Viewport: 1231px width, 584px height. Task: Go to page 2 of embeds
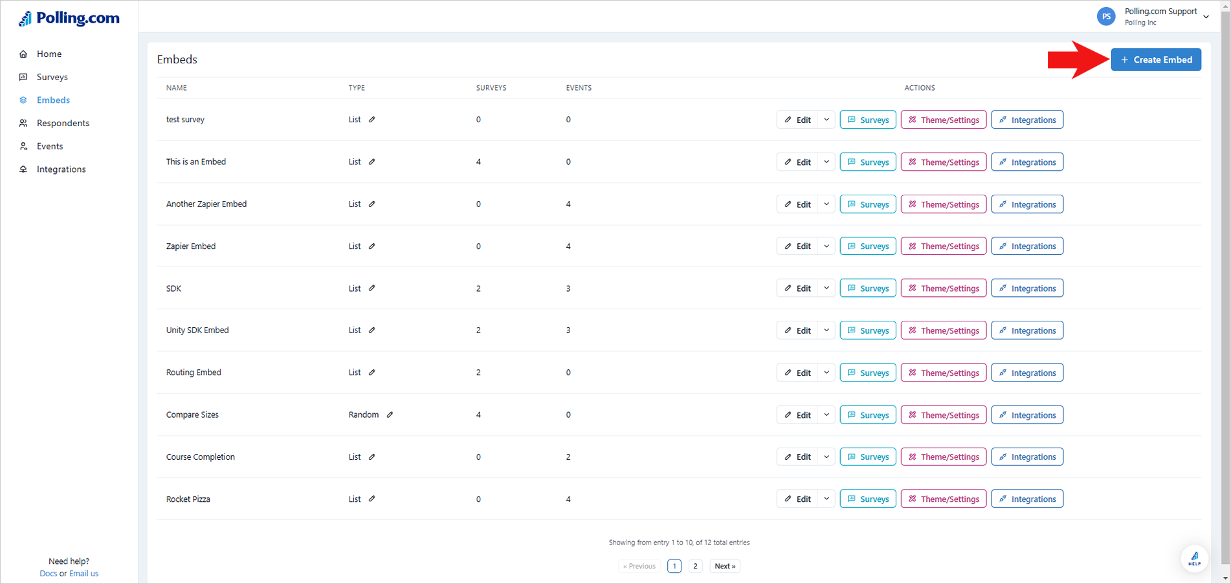coord(695,566)
